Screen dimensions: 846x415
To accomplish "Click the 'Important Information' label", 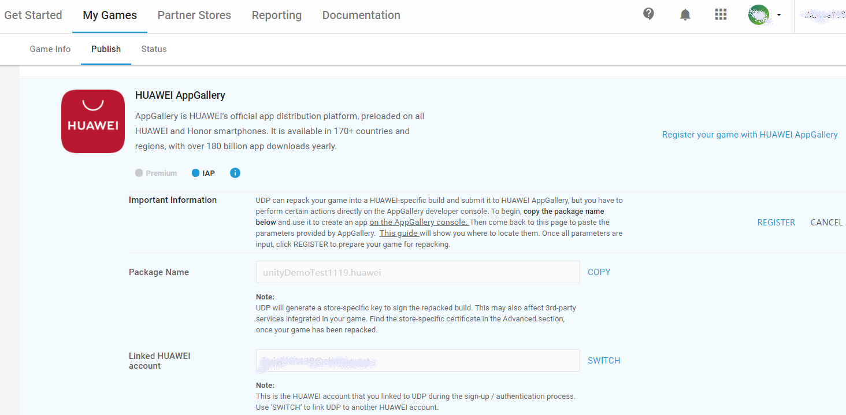I will [x=173, y=200].
